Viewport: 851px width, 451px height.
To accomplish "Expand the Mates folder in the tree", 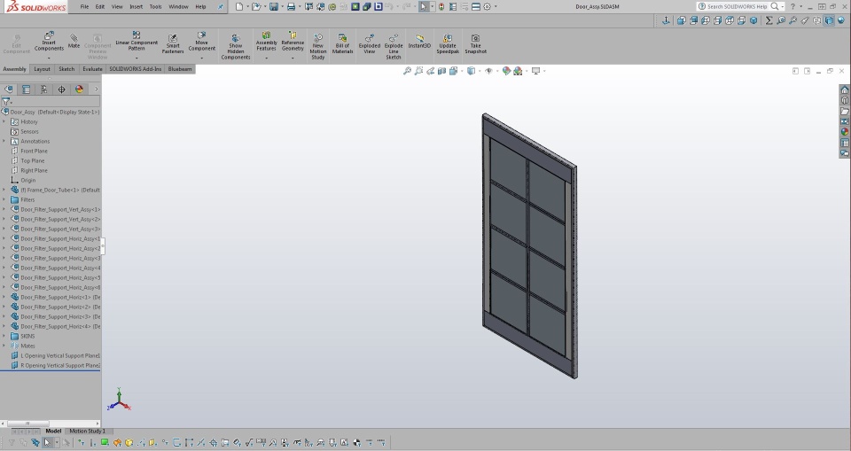I will coord(4,346).
